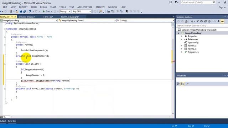The width and height of the screenshot is (228, 128).
Task: Open the Output tab
Action: 3,121
